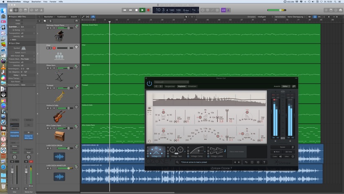The height and width of the screenshot is (194, 344).
Task: Open Bearbeiten menu in tracks area
Action: [49, 17]
